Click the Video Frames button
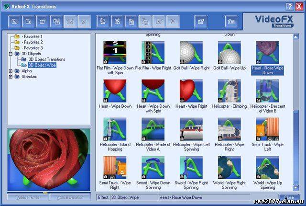Image resolution: width=306 pixels, height=206 pixels. pos(28,197)
